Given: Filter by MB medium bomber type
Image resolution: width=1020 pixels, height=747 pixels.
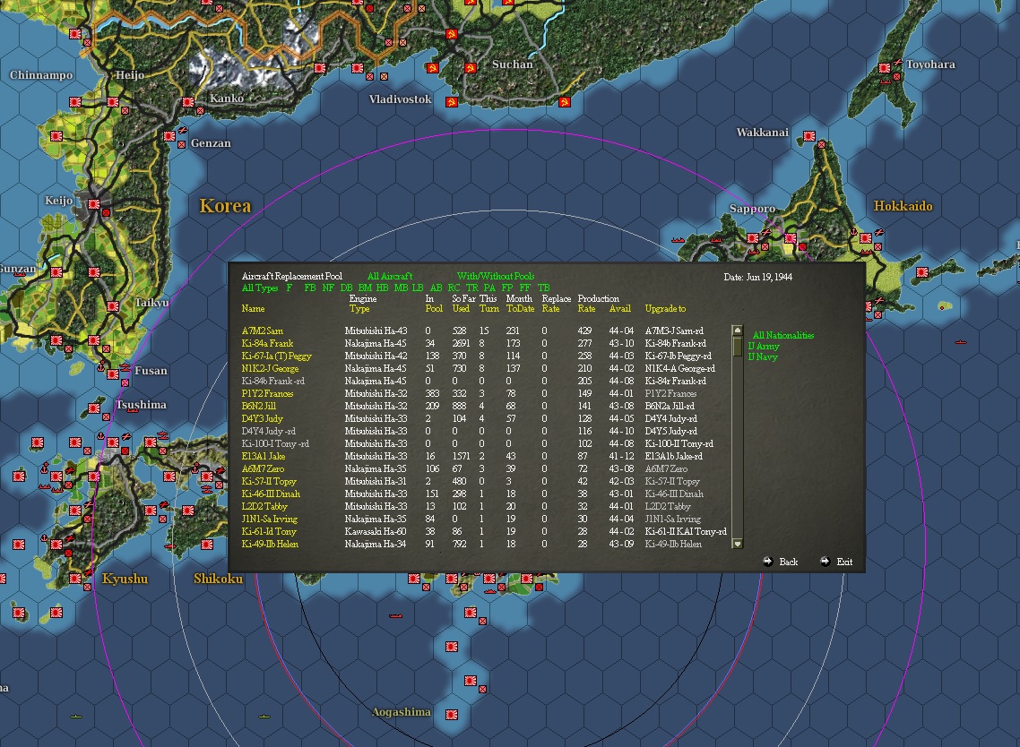Looking at the screenshot, I should tap(401, 288).
